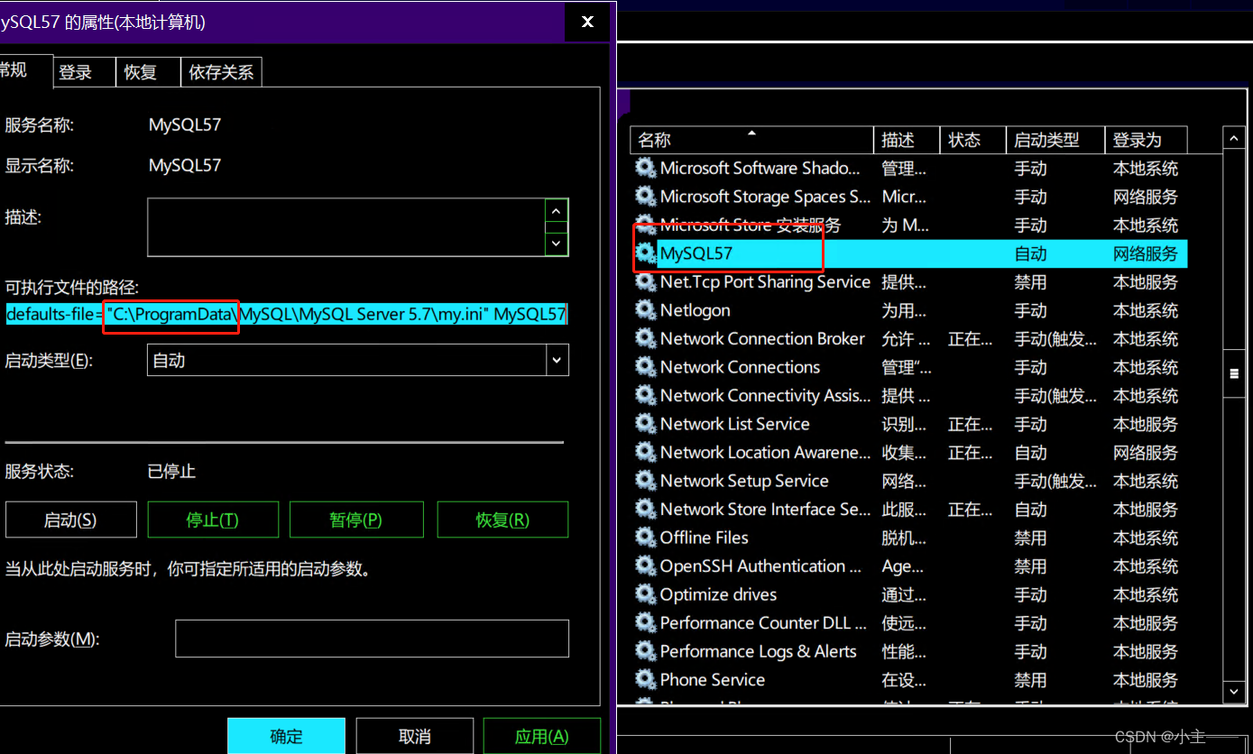Sort services by 状态 column header
The height and width of the screenshot is (754, 1253).
[x=972, y=140]
